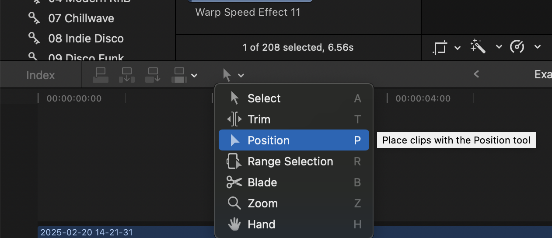Image resolution: width=552 pixels, height=238 pixels.
Task: Click the connect clip to primary storyline icon
Action: click(100, 75)
